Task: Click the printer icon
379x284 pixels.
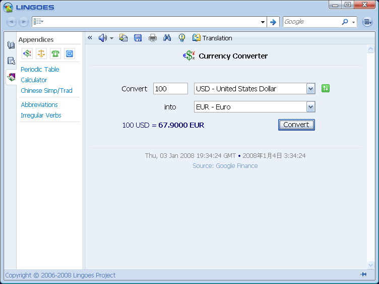Action: point(153,38)
